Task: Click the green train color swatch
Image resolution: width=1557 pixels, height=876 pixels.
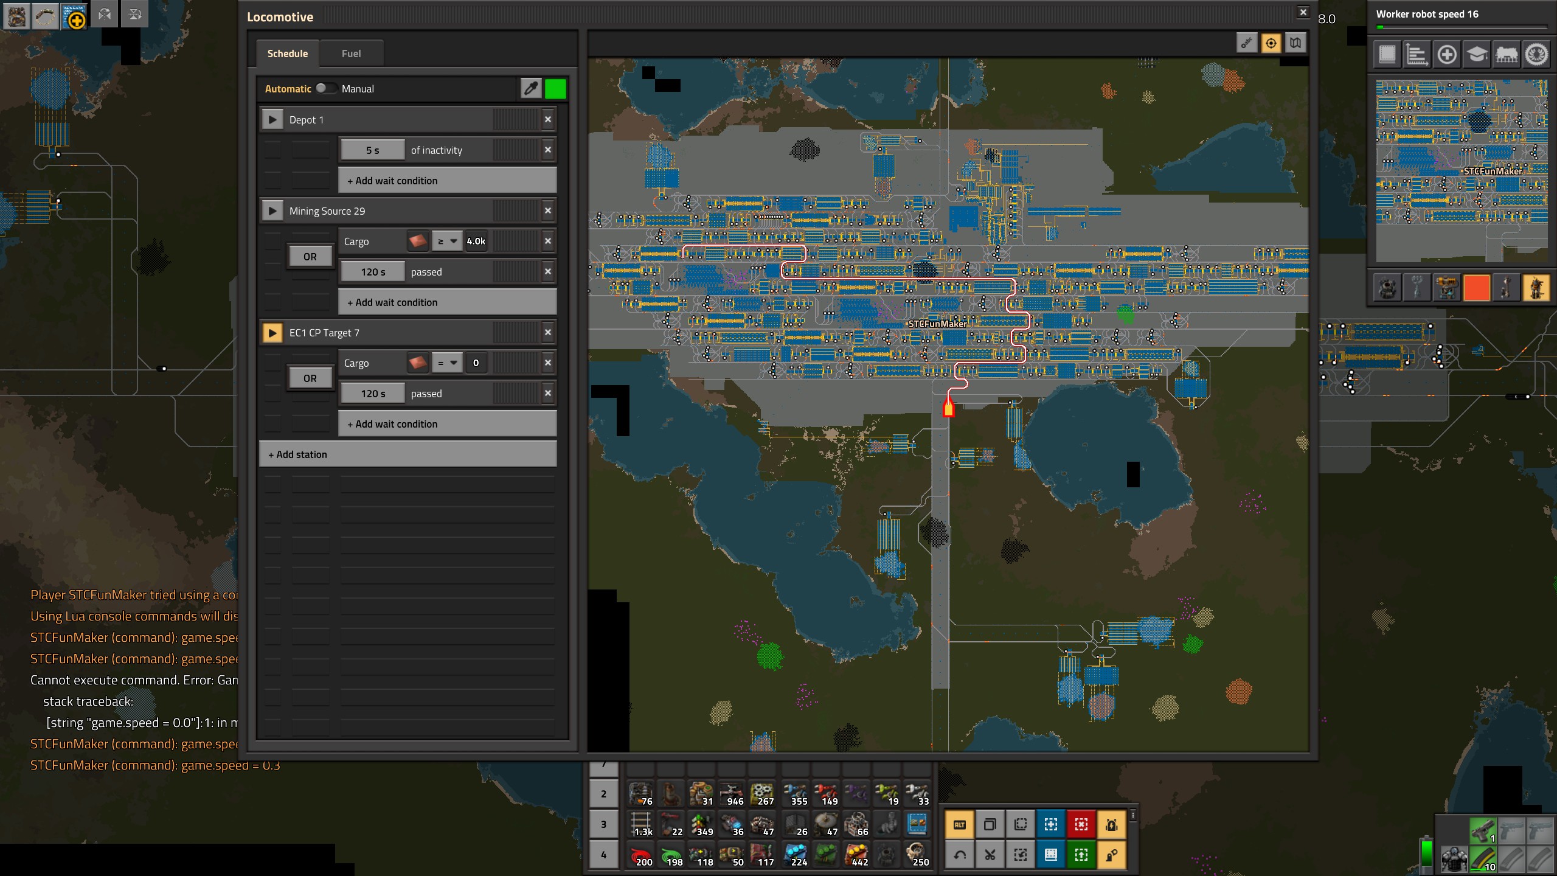Action: click(555, 89)
